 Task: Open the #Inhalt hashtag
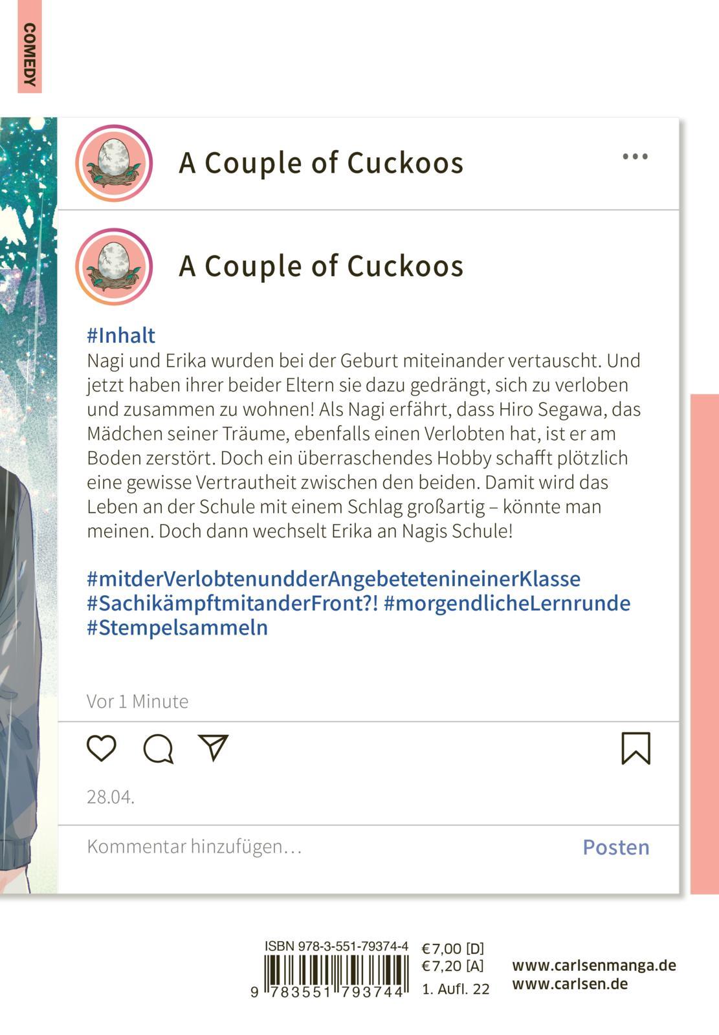pos(121,335)
